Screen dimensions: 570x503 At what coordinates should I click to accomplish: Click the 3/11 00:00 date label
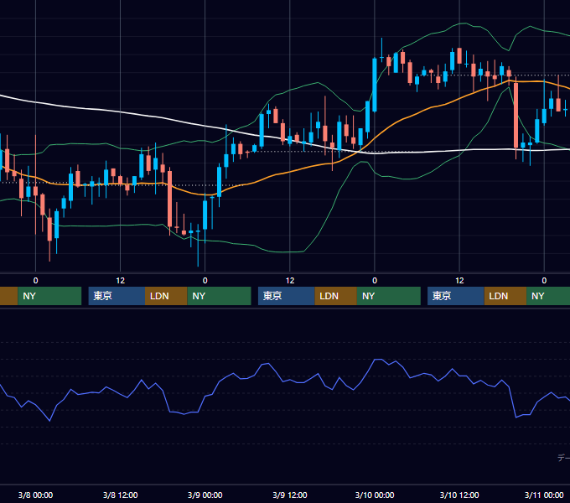pyautogui.click(x=544, y=495)
